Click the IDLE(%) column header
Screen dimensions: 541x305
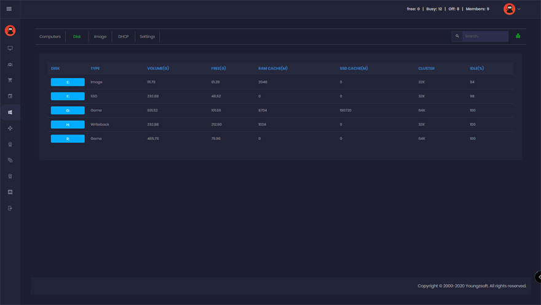(476, 68)
